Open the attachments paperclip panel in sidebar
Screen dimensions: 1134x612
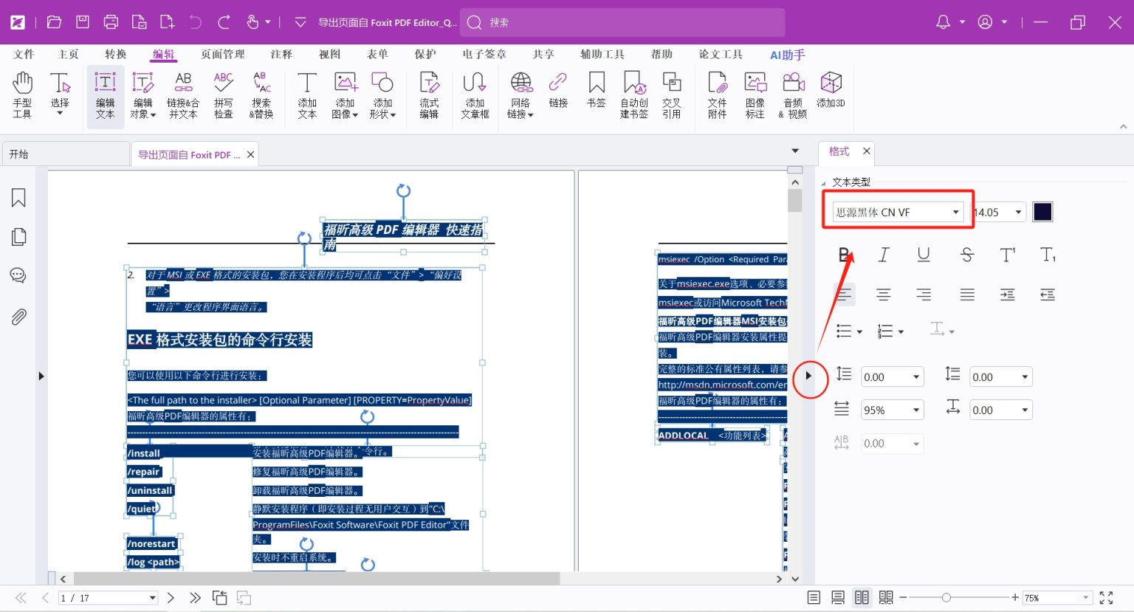tap(18, 317)
